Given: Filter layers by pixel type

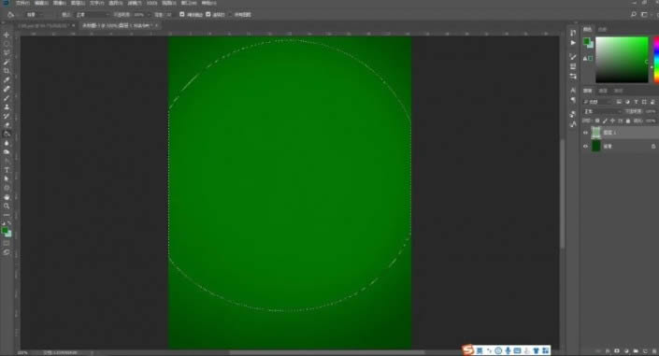Looking at the screenshot, I should pos(619,102).
